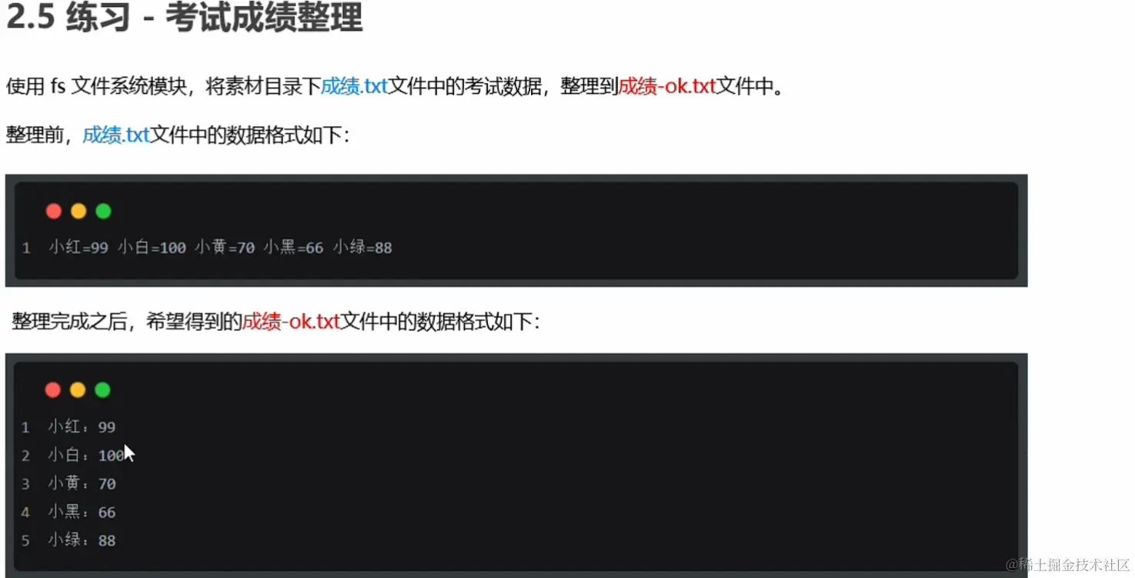Click line 小黑：66 in output block
The image size is (1135, 578).
coord(82,513)
